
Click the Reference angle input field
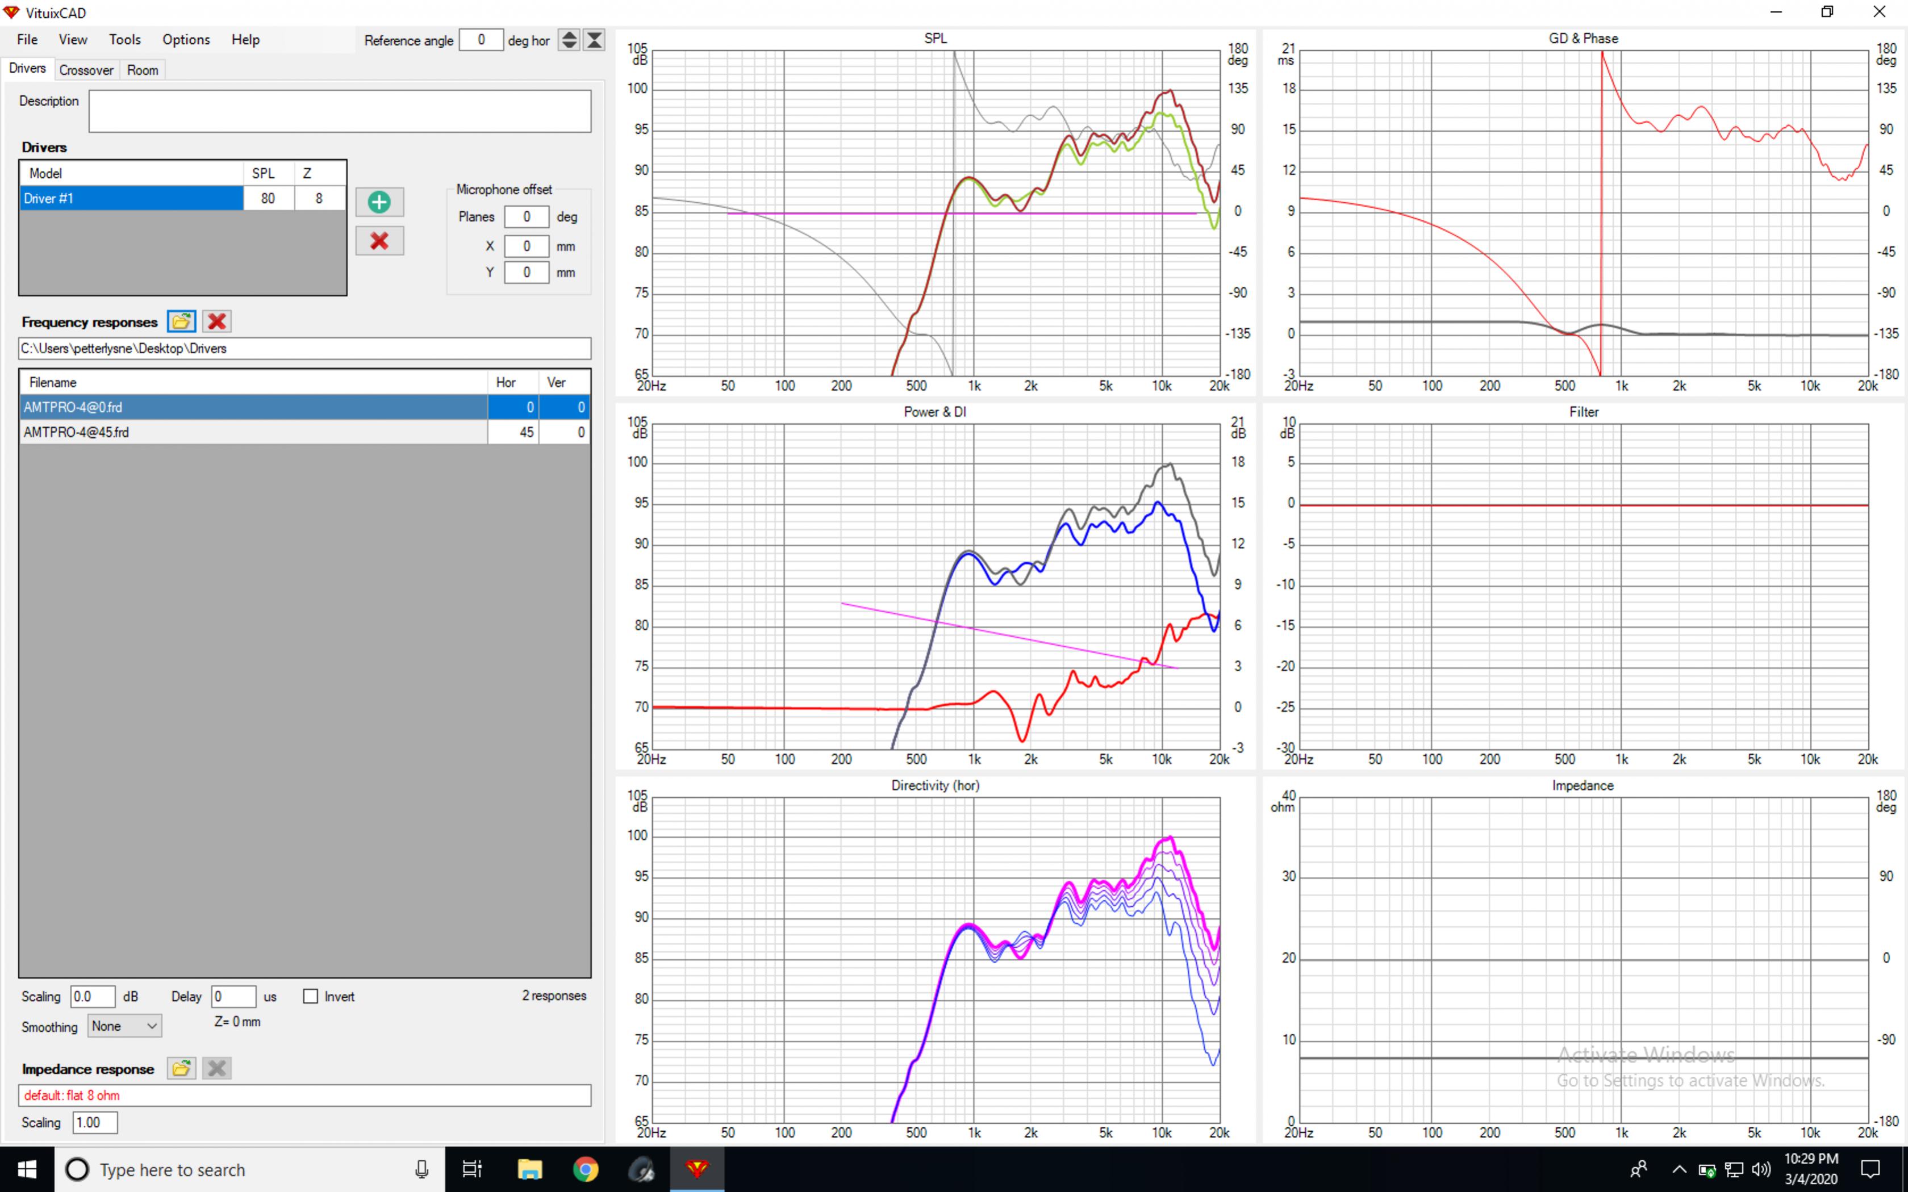point(481,40)
